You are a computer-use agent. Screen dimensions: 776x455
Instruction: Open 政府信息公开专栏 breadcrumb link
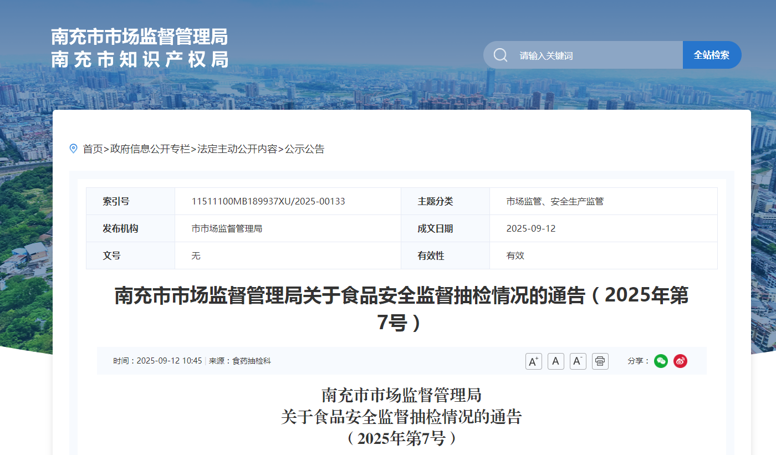click(x=150, y=149)
